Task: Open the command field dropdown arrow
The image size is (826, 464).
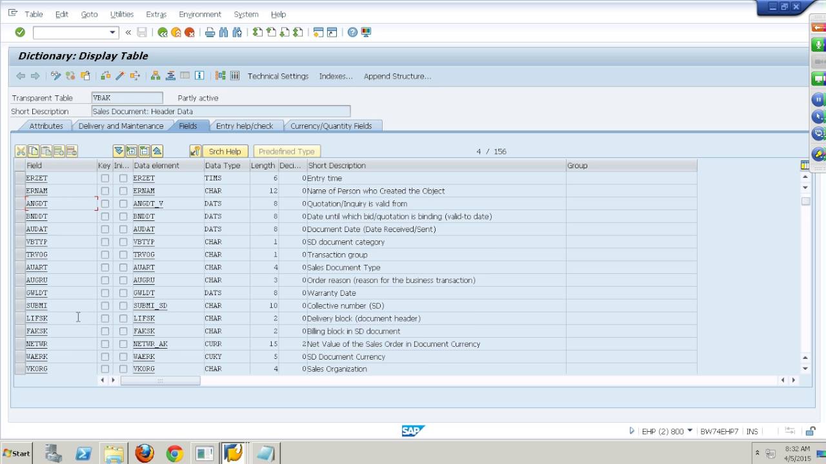Action: pyautogui.click(x=112, y=32)
